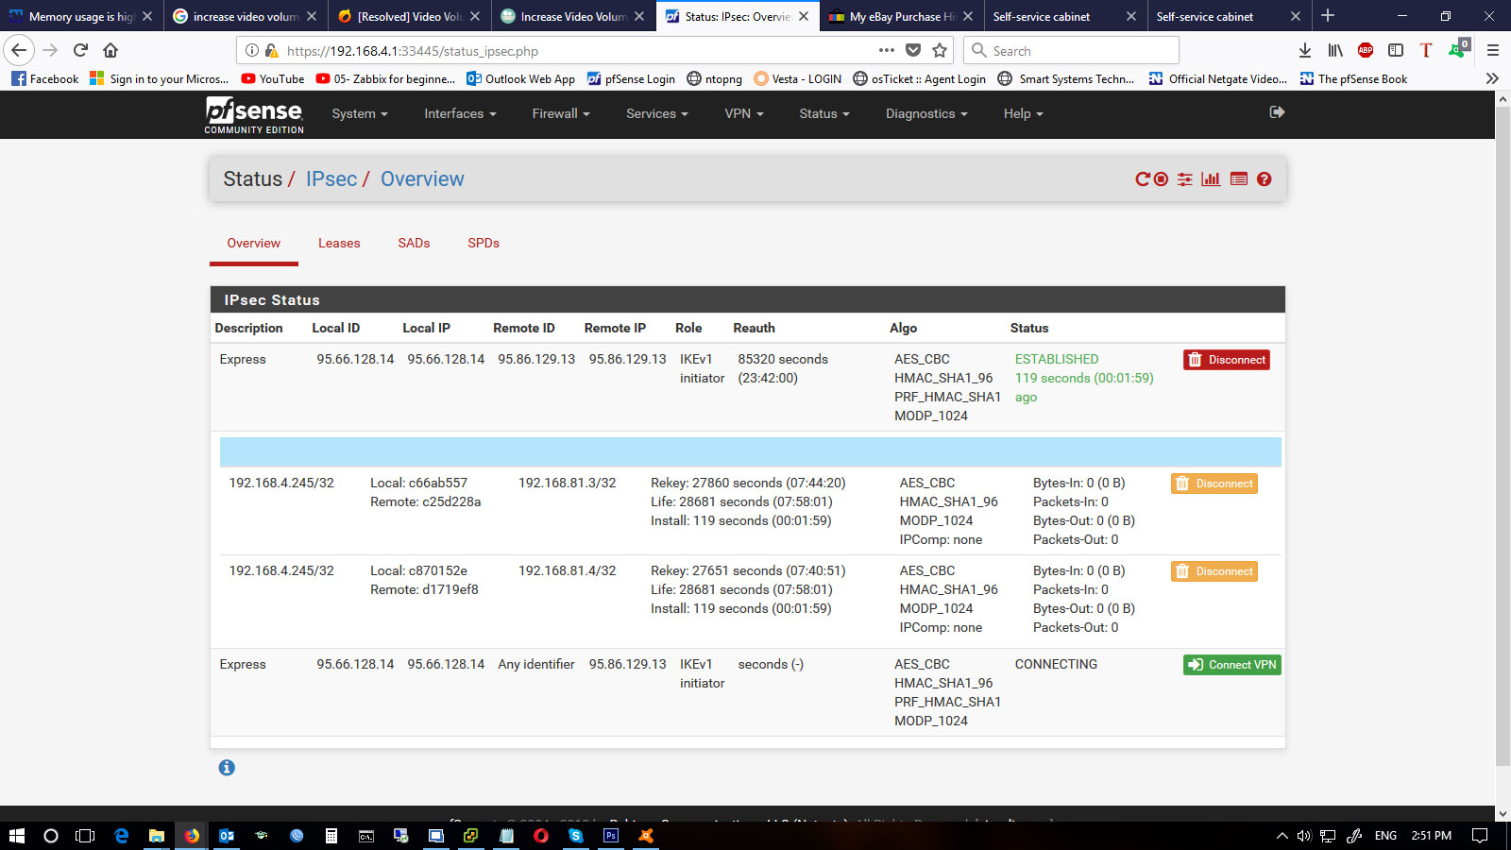The image size is (1511, 850).
Task: Click the red help question mark icon
Action: pyautogui.click(x=1265, y=179)
